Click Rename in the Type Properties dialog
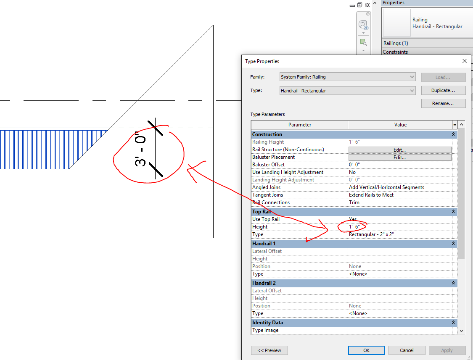Image resolution: width=473 pixels, height=360 pixels. 443,103
